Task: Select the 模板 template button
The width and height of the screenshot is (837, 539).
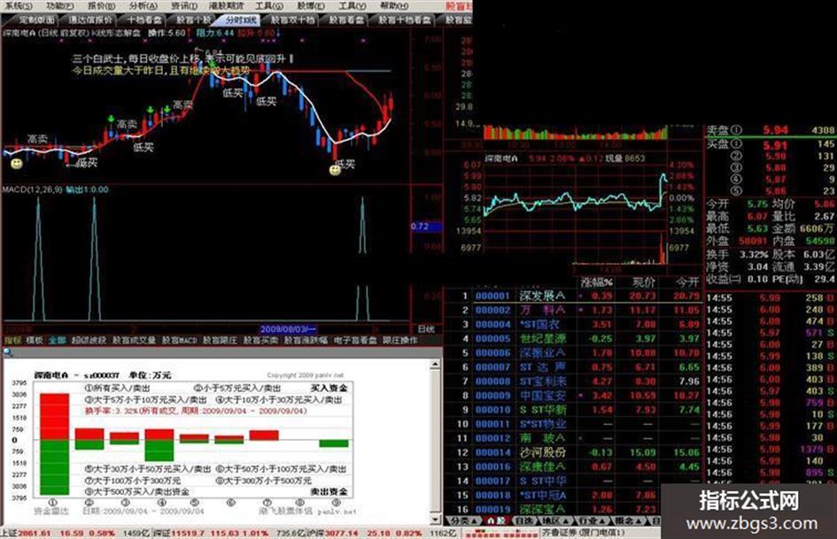Action: click(x=35, y=340)
